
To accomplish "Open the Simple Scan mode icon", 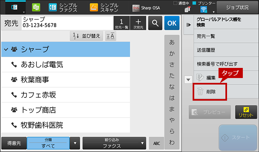I will point(94,8).
